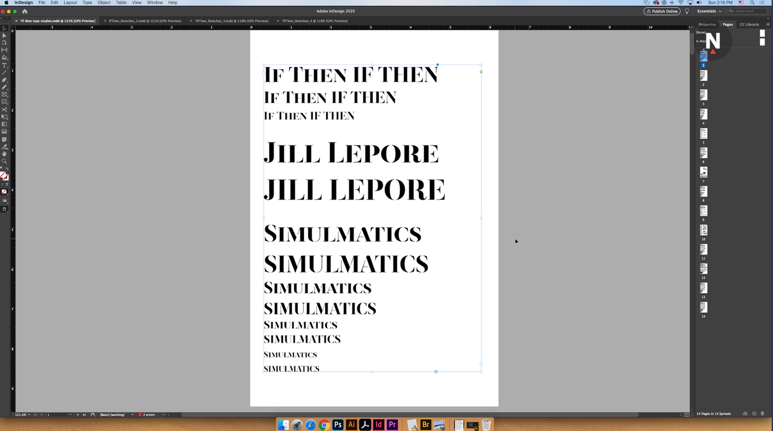The width and height of the screenshot is (773, 431).
Task: Toggle the view options button in toolbox
Action: (x=5, y=201)
